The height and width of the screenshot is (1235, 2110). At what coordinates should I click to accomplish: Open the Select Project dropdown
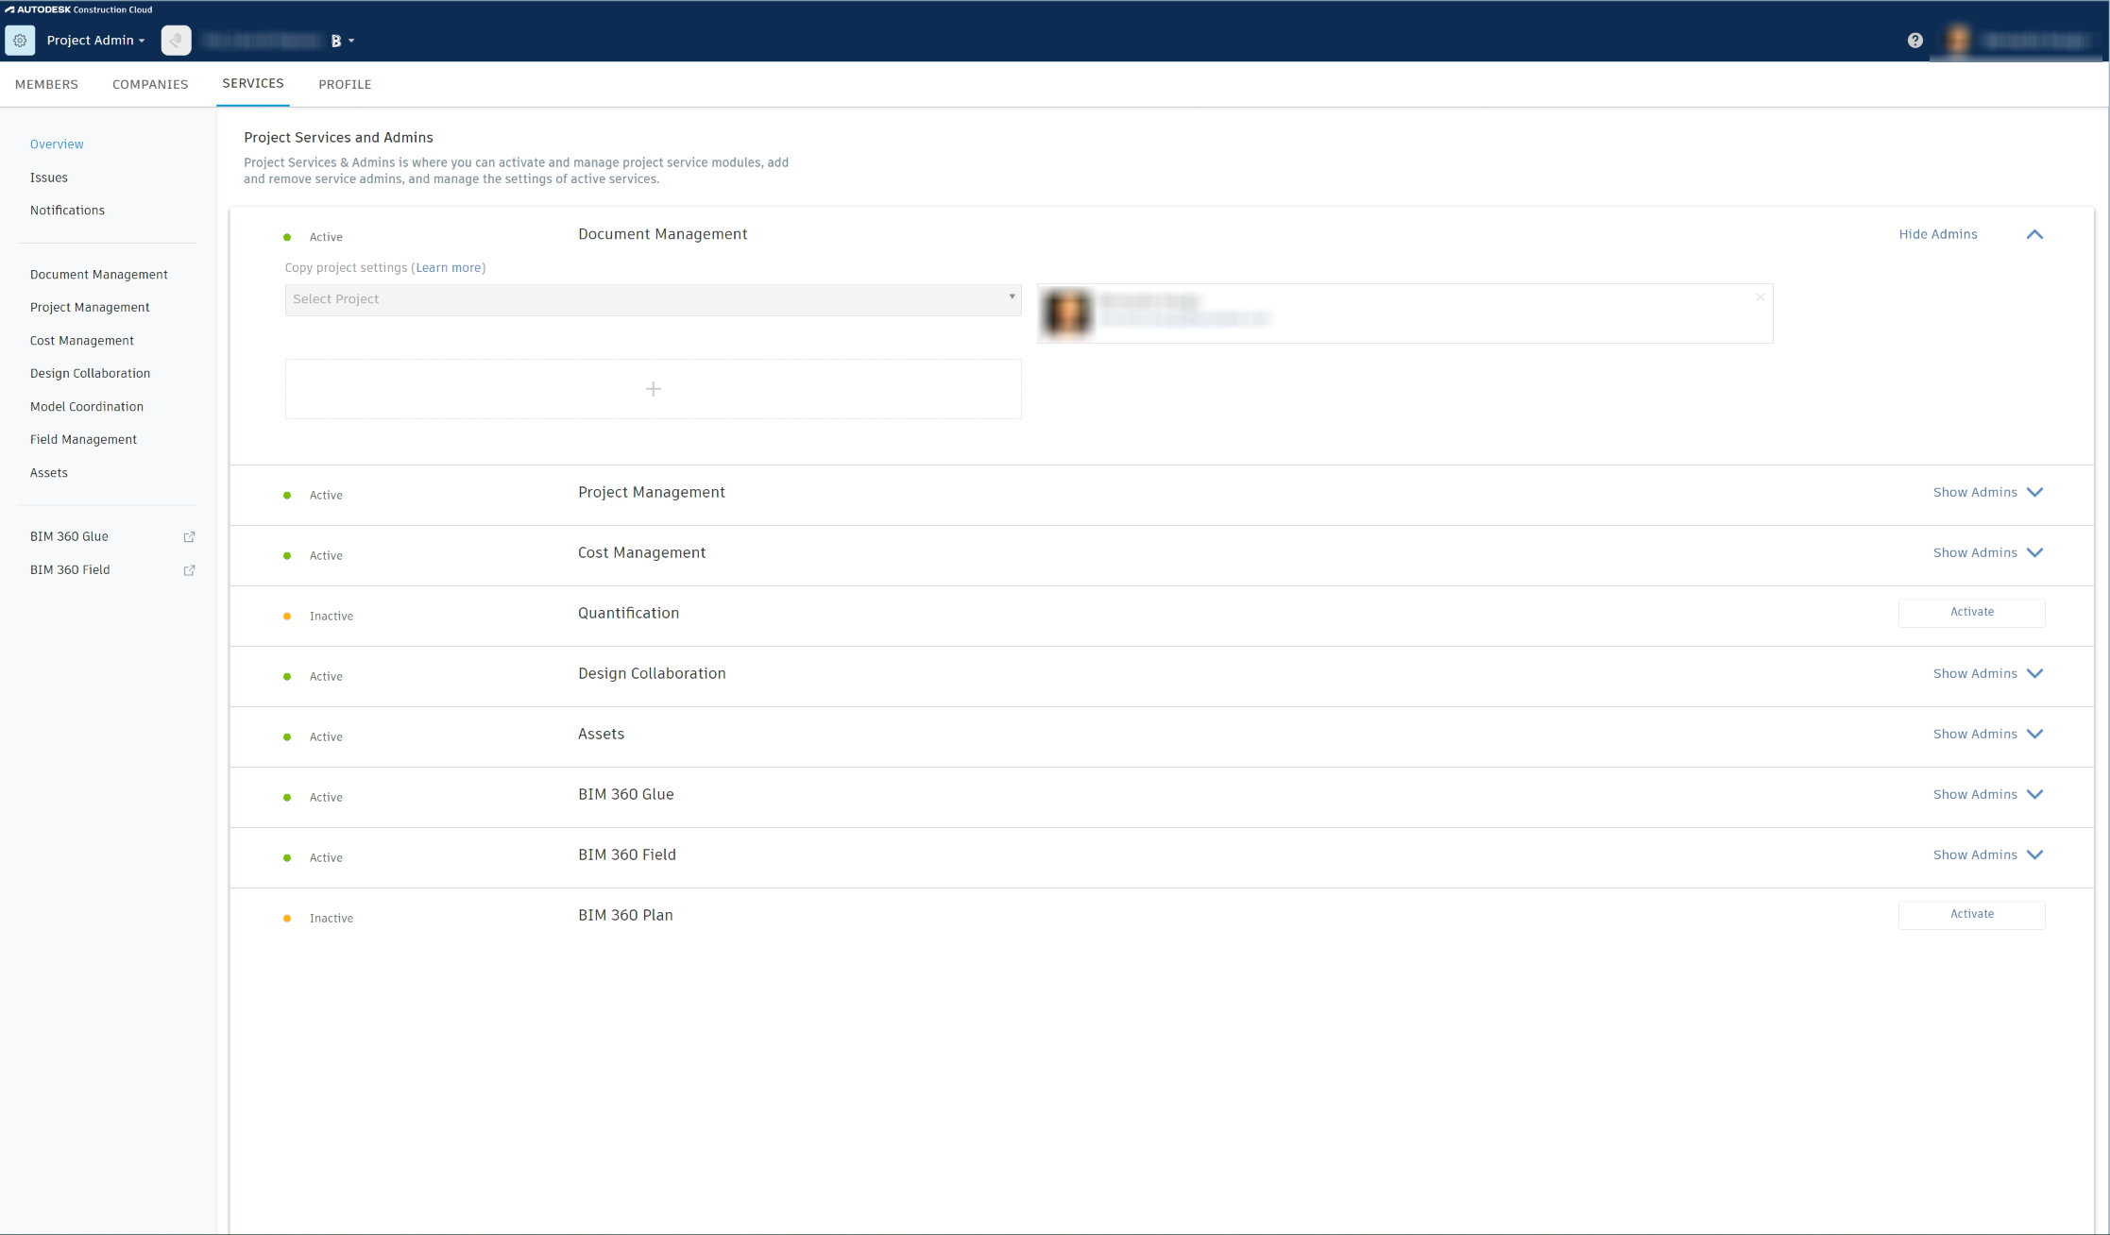[x=652, y=299]
